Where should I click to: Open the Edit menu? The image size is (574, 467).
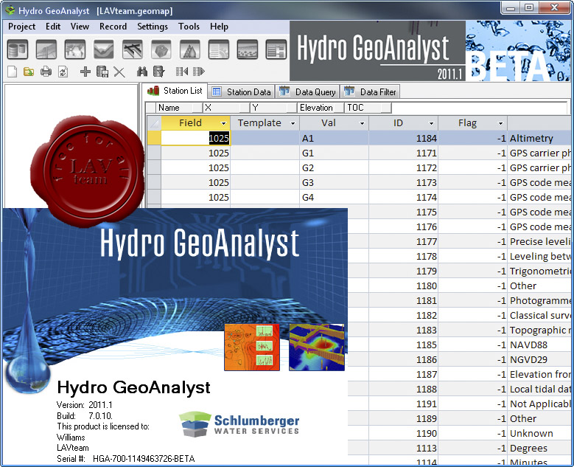[53, 27]
